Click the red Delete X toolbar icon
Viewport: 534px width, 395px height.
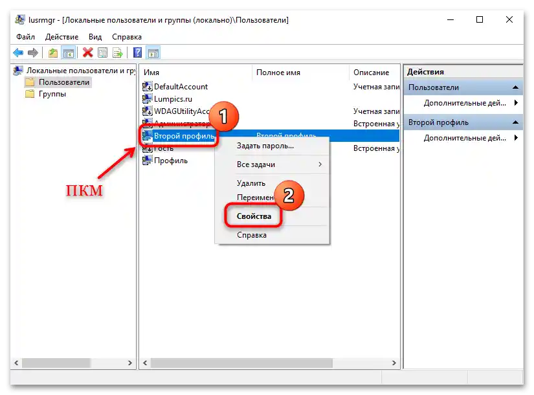tap(87, 52)
